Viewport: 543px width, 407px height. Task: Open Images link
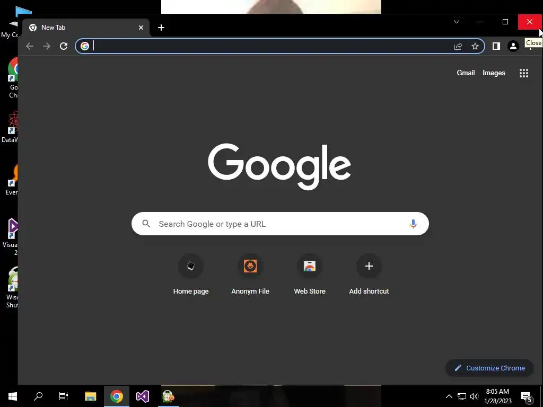click(x=494, y=73)
